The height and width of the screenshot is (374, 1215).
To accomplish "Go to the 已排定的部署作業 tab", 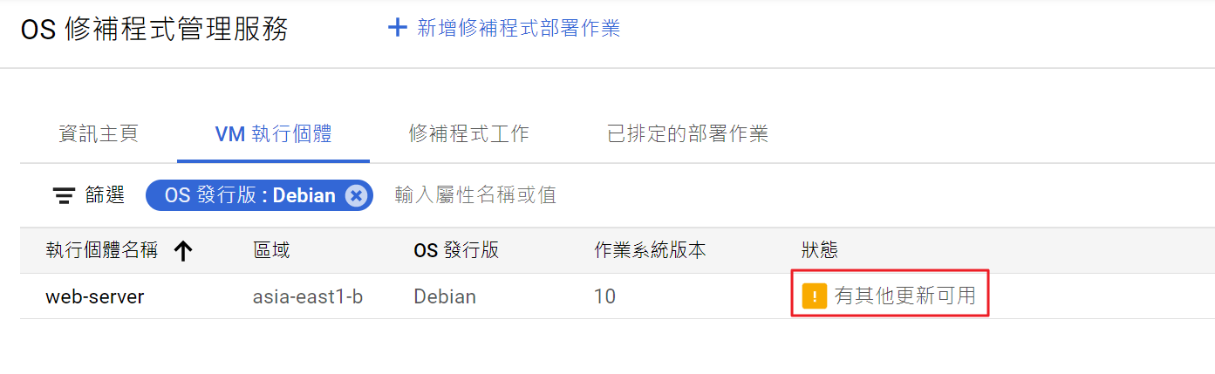I will click(x=687, y=134).
